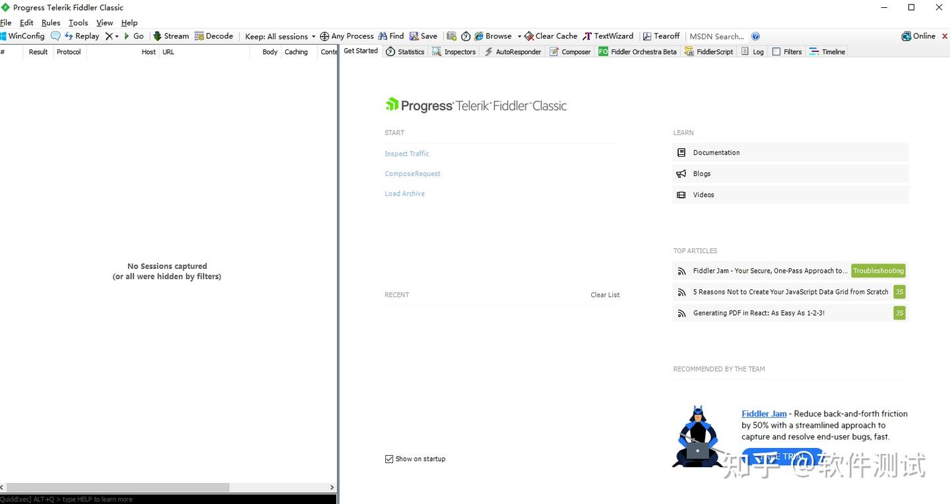Click the ComposeRequest link
Viewport: 950px width, 504px height.
click(412, 174)
